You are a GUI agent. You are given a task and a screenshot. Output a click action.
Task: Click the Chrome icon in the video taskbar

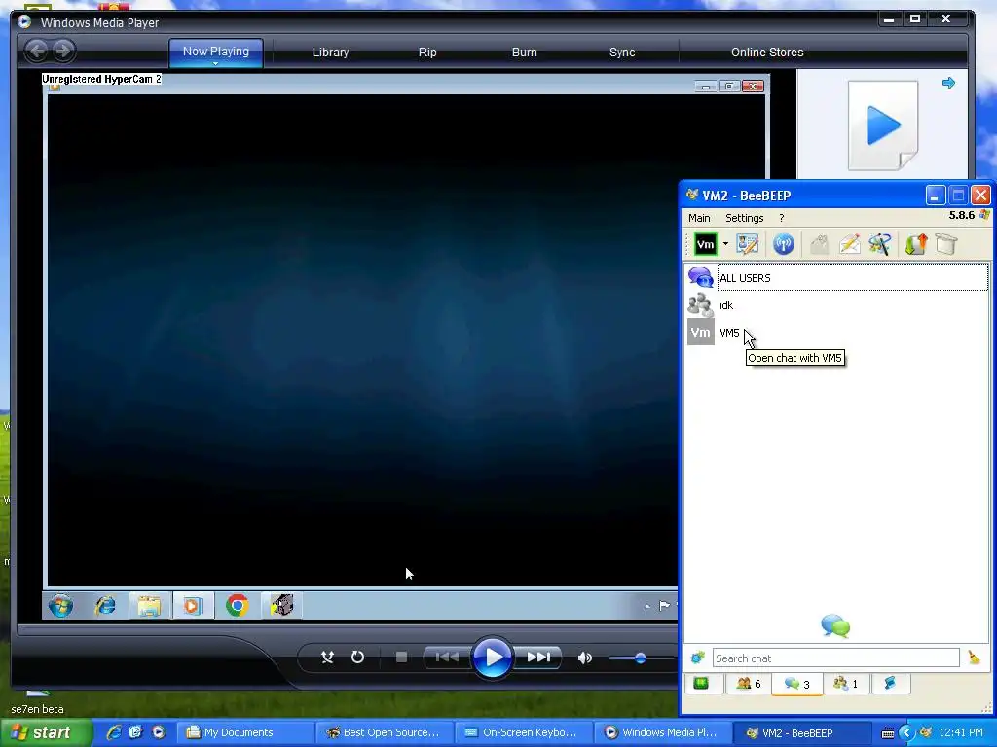pyautogui.click(x=238, y=605)
